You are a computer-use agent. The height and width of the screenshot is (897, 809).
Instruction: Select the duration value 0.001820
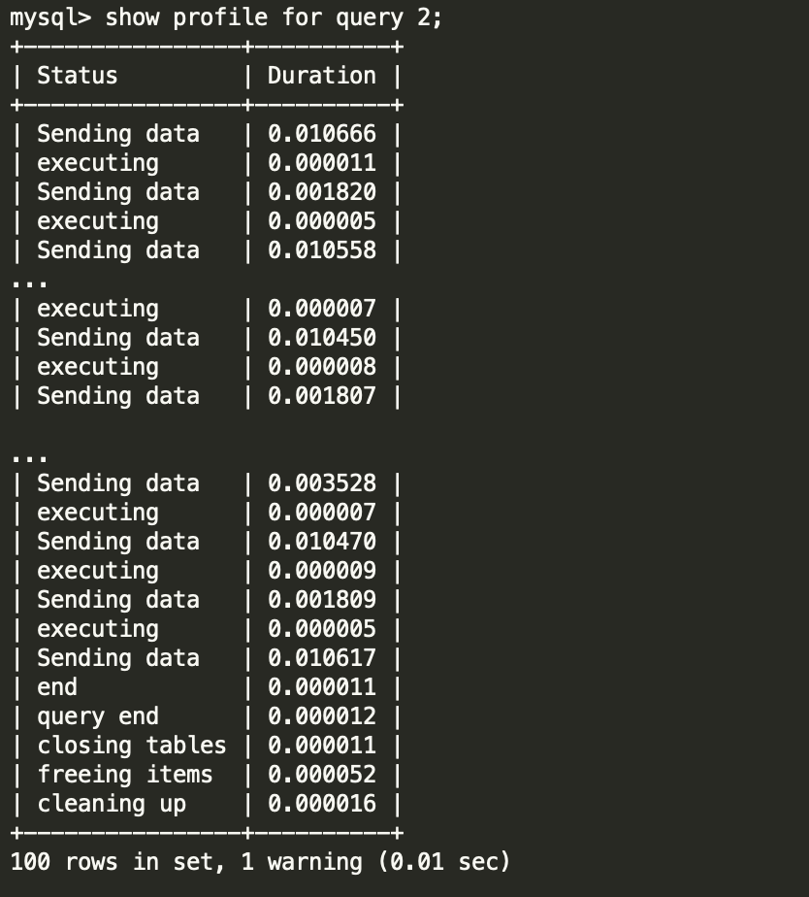coord(321,192)
